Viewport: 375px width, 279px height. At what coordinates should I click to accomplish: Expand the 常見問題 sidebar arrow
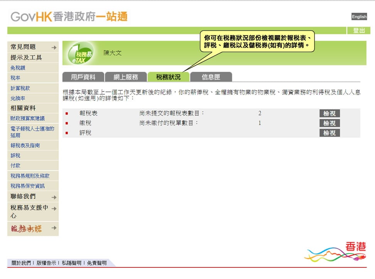point(54,47)
